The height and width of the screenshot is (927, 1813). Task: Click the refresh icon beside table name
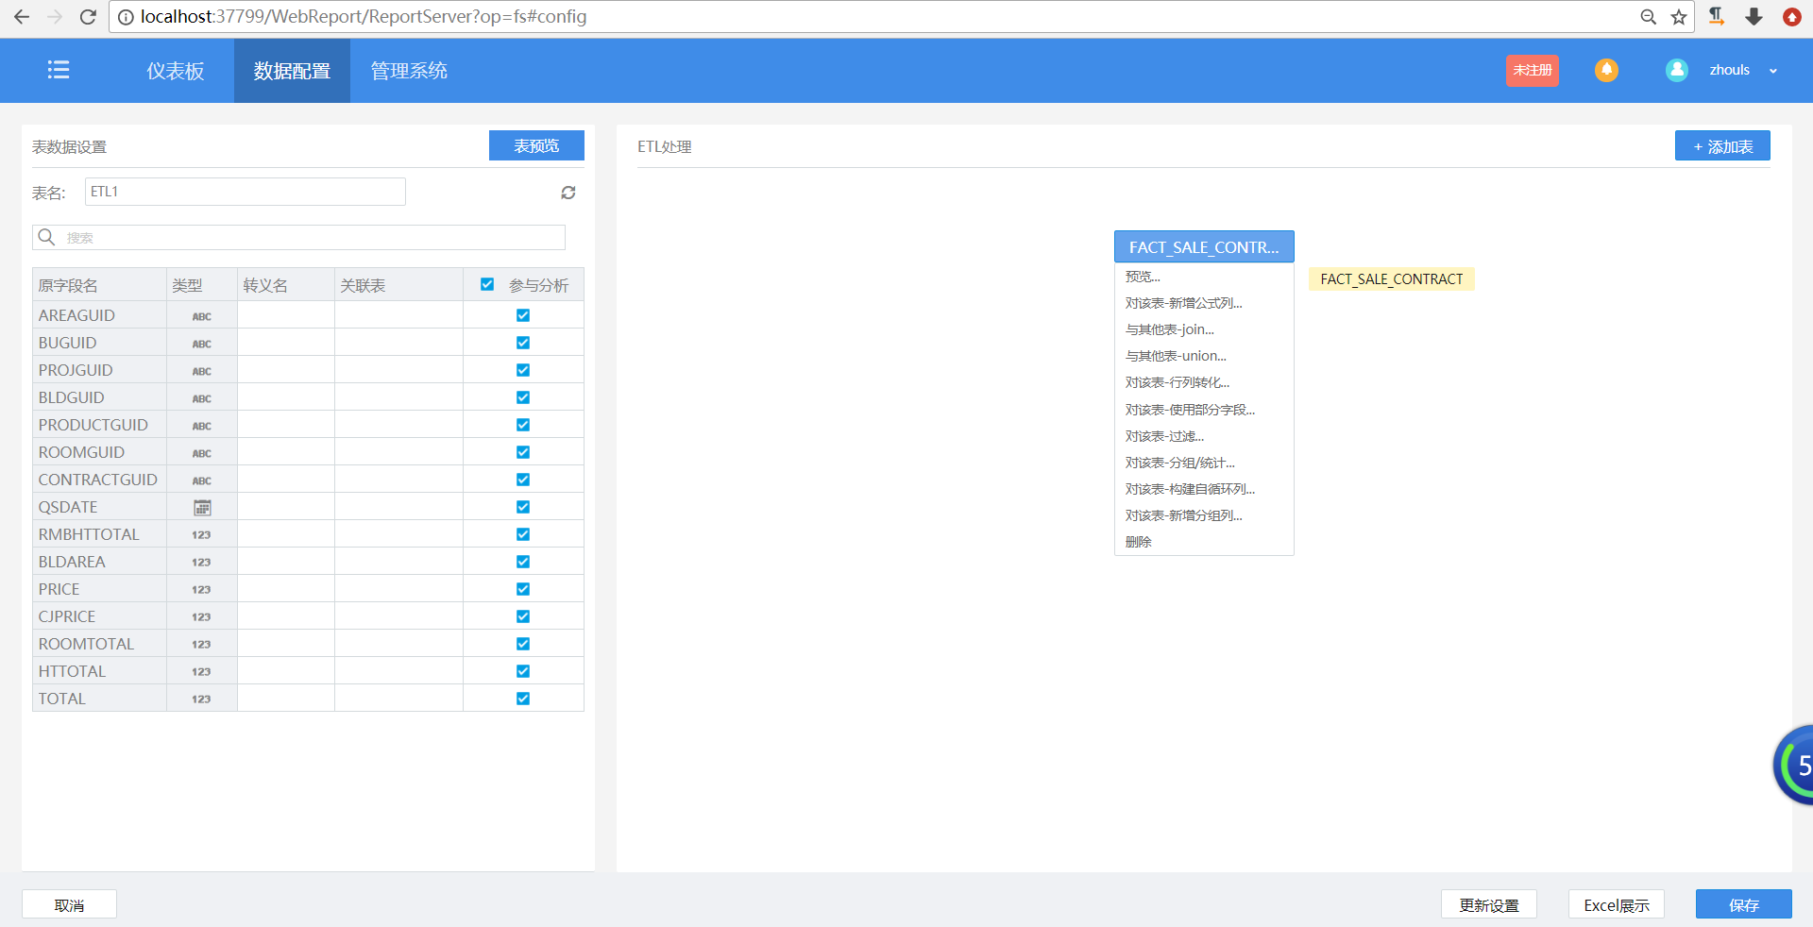click(568, 193)
